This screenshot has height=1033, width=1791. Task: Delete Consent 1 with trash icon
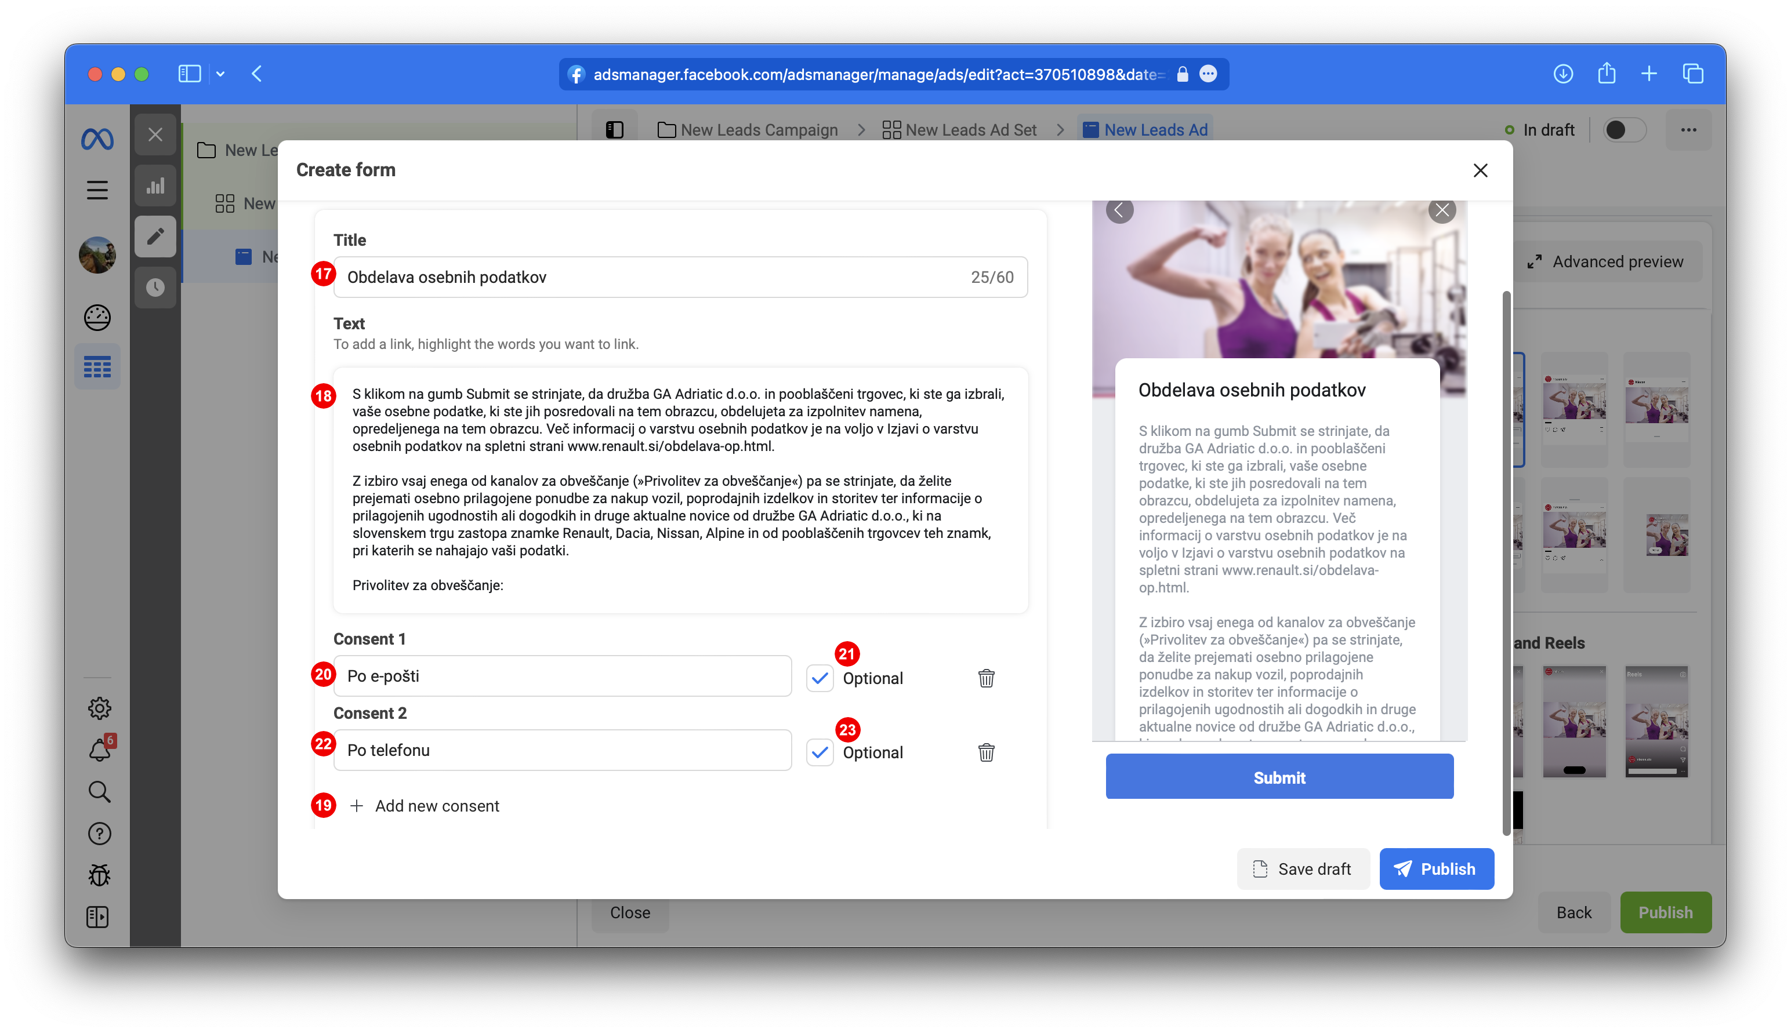click(986, 678)
